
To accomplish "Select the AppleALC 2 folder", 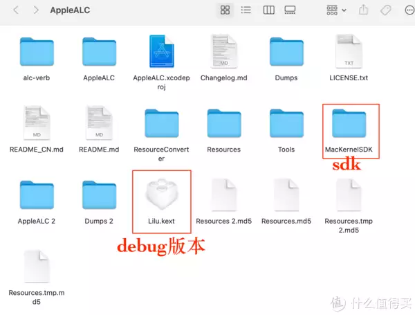I will coord(37,195).
